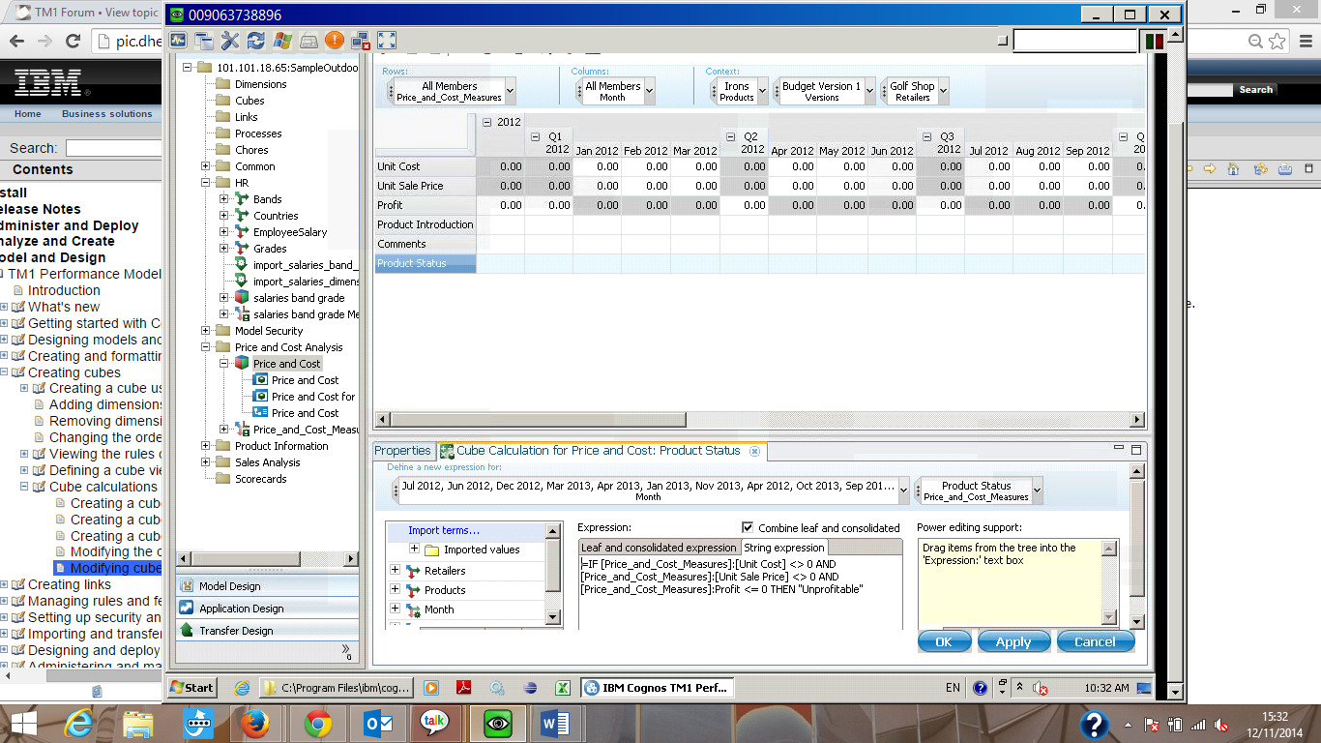The height and width of the screenshot is (743, 1321).
Task: Click the performance monitor icon in remote toolbar
Action: point(178,41)
